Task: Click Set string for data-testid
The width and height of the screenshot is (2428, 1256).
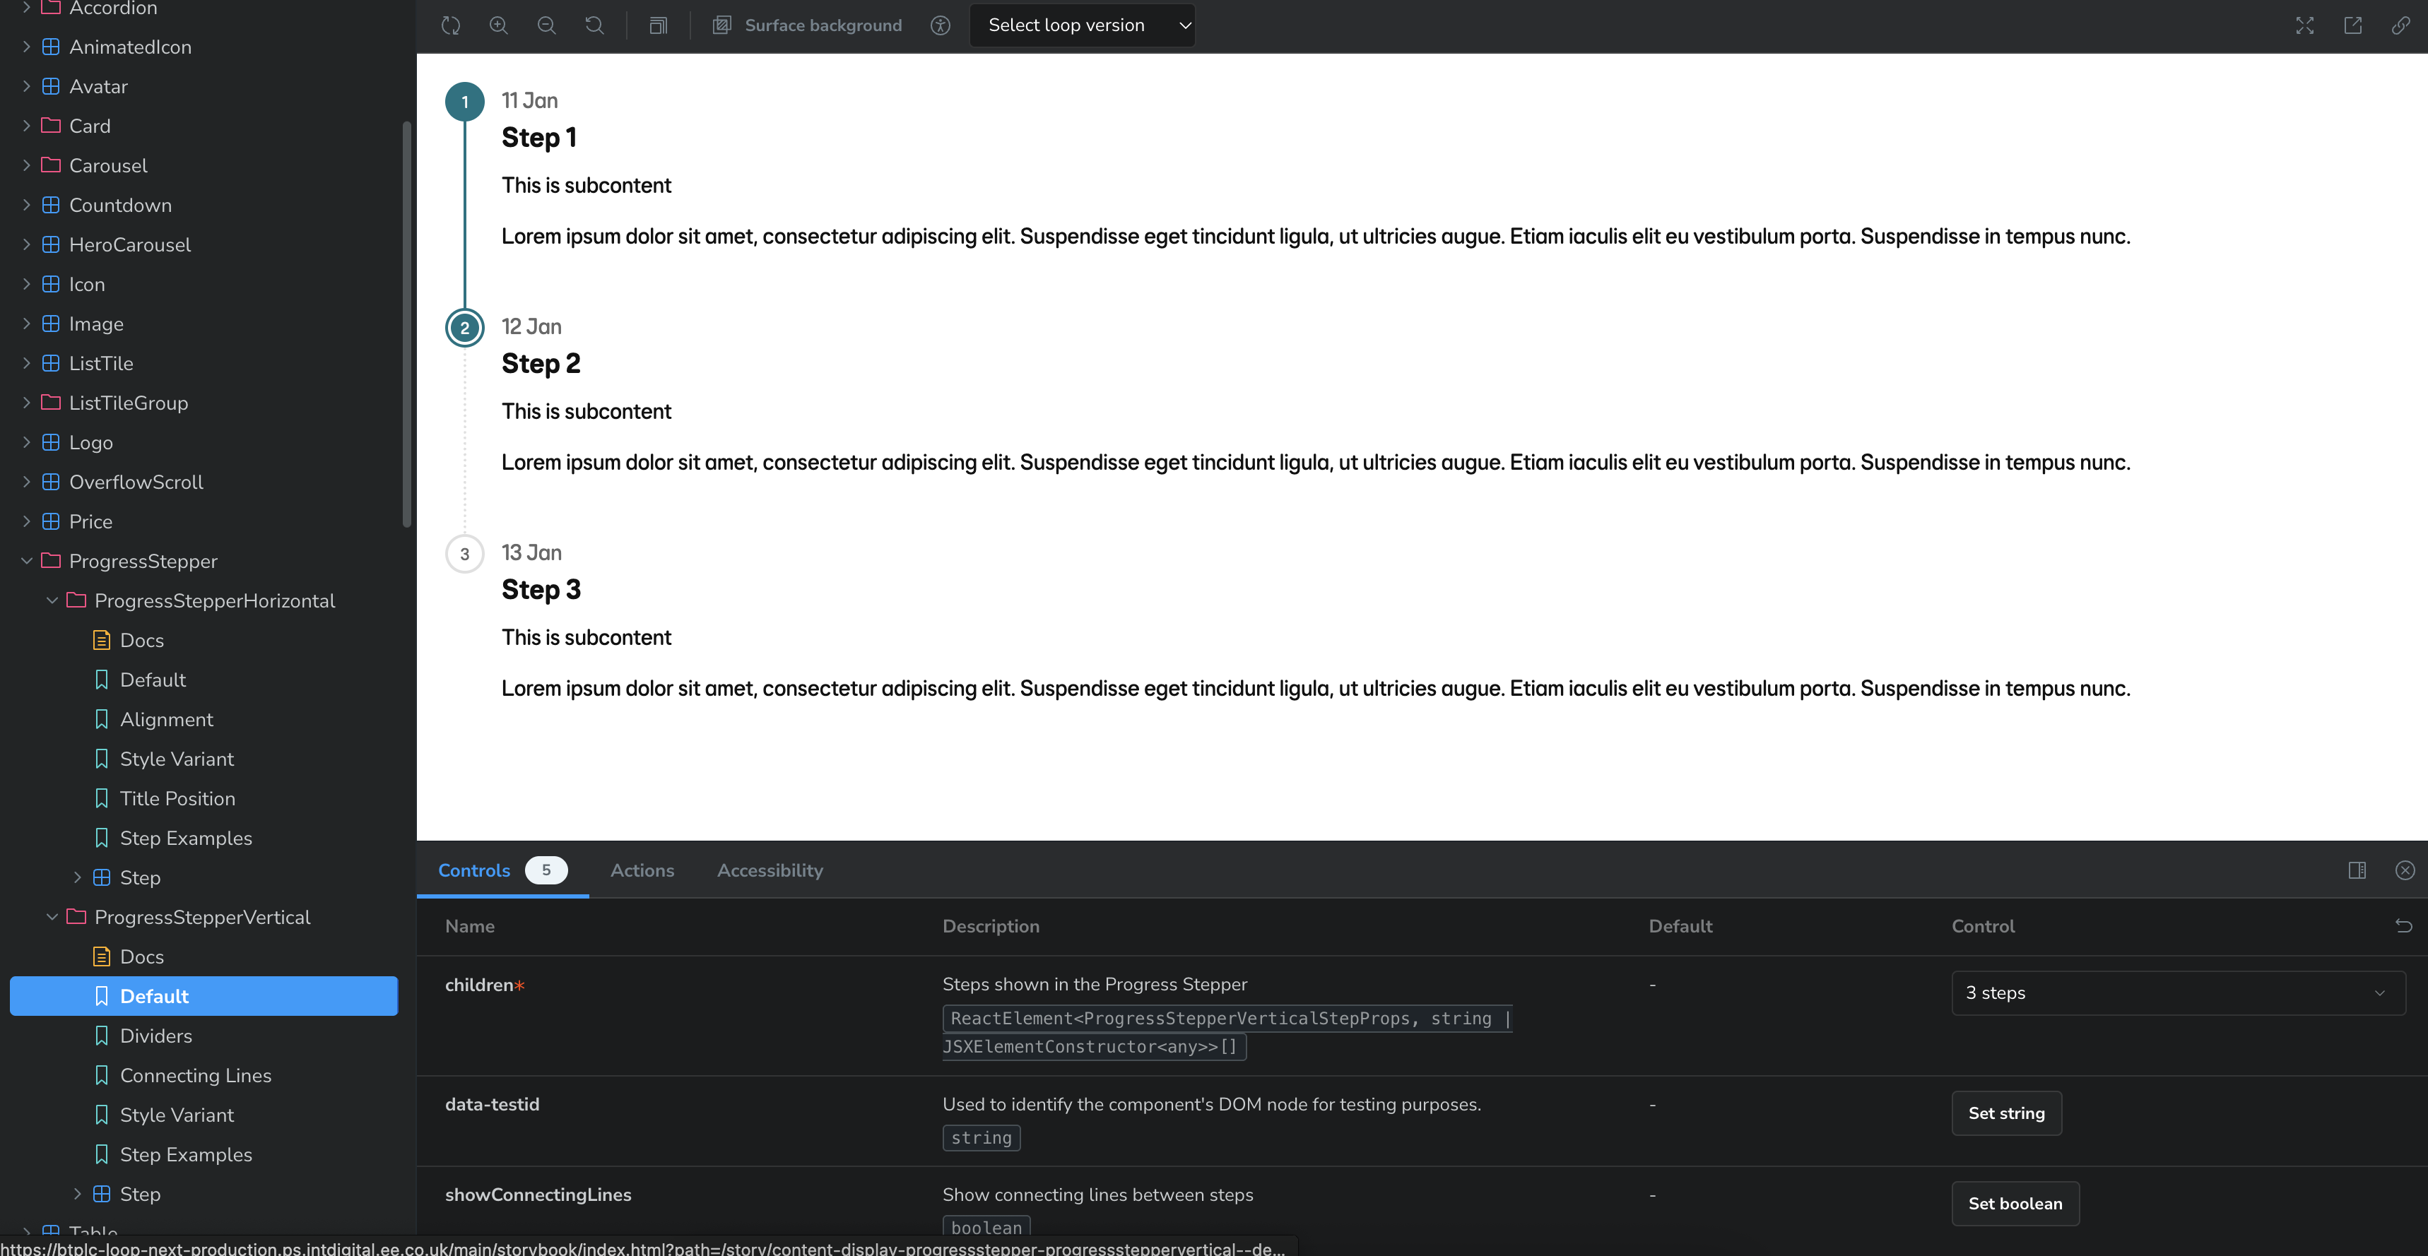Action: pos(2007,1113)
